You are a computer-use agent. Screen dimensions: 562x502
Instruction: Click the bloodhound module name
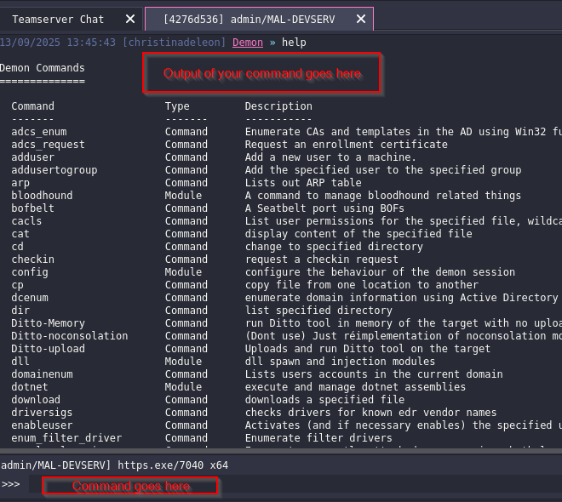[42, 196]
